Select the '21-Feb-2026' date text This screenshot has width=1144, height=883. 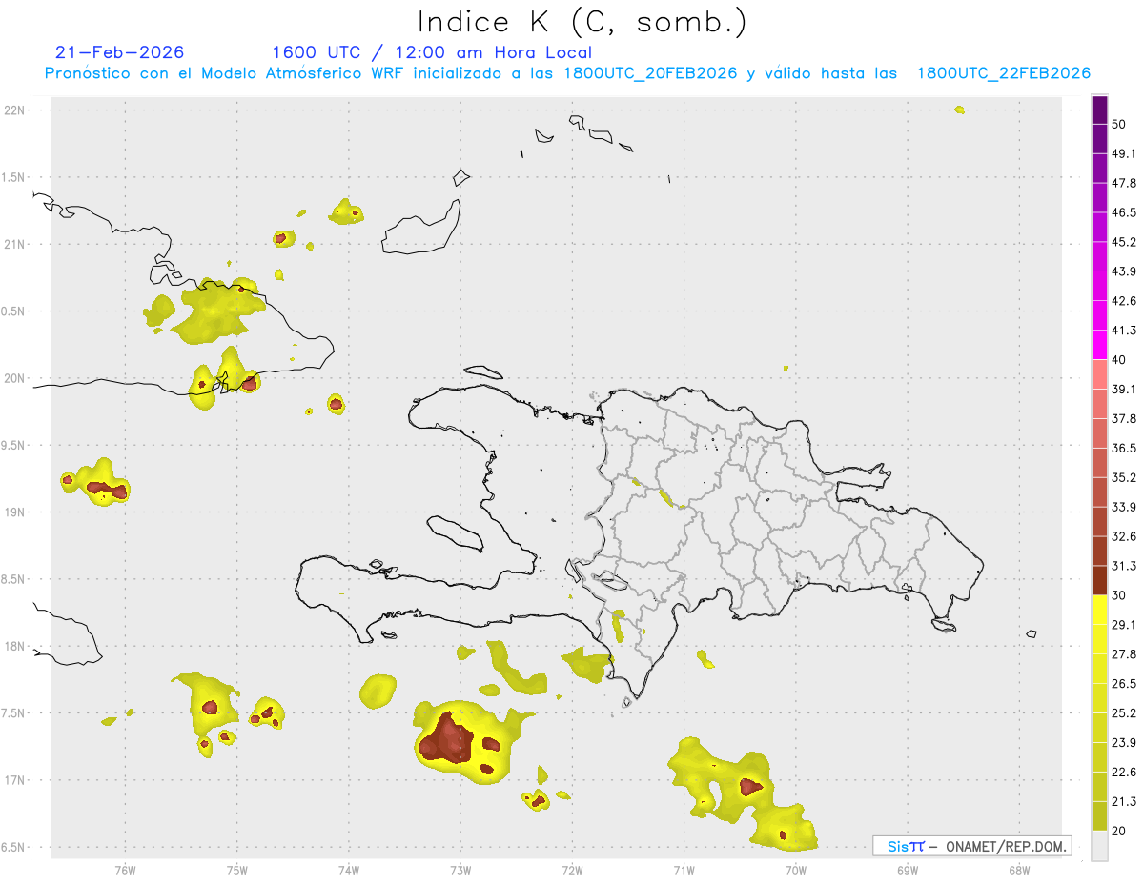120,52
